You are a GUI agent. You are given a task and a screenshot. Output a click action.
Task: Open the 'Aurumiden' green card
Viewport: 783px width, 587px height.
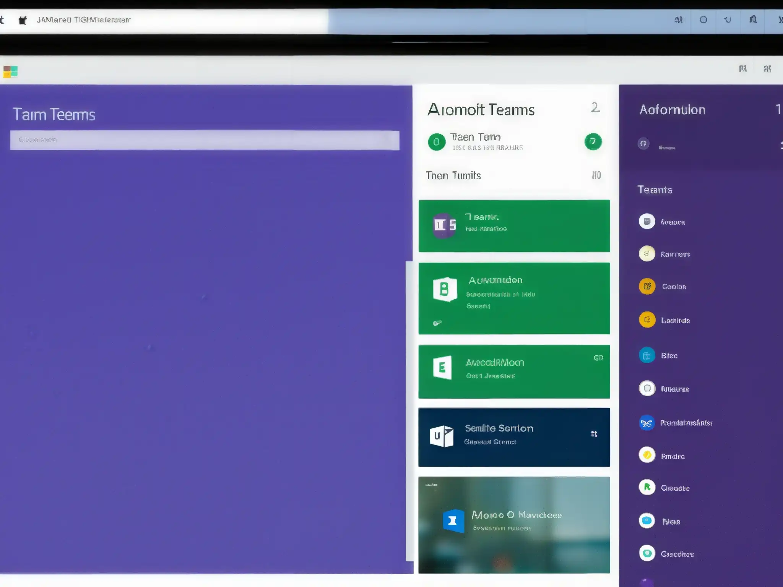514,298
